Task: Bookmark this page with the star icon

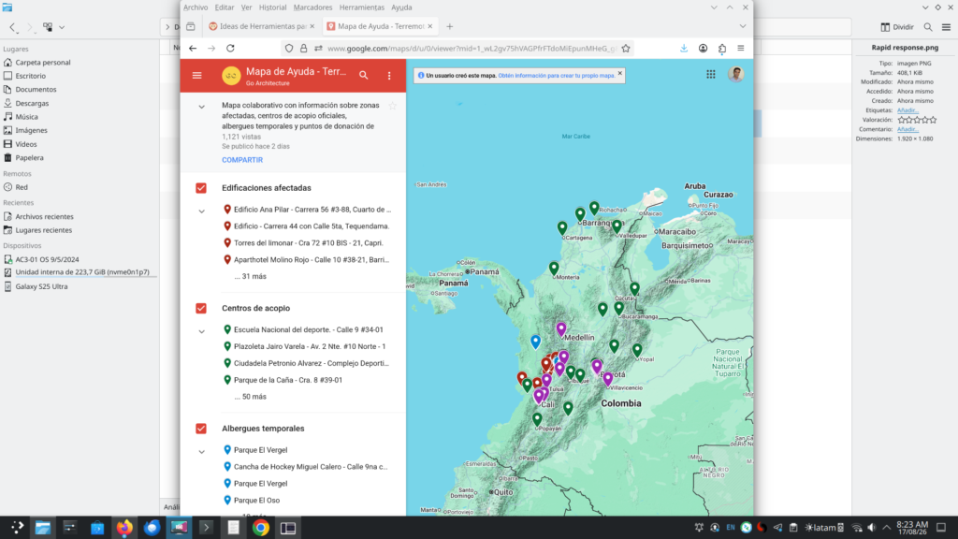Action: (626, 49)
